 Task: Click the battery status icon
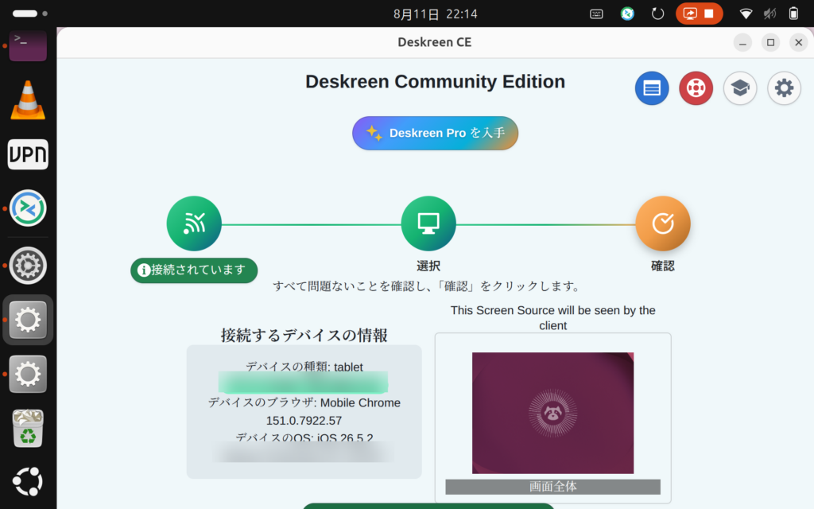[x=794, y=14]
